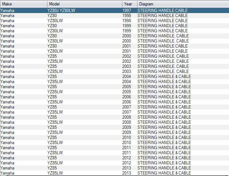
Task: Select the YZ85 model in the 2008 row
Action: 52,117
